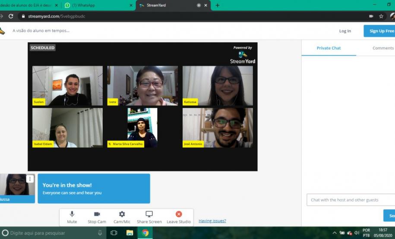Viewport: 395px width, 239px height.
Task: Click the chat with host input field
Action: coord(351,200)
